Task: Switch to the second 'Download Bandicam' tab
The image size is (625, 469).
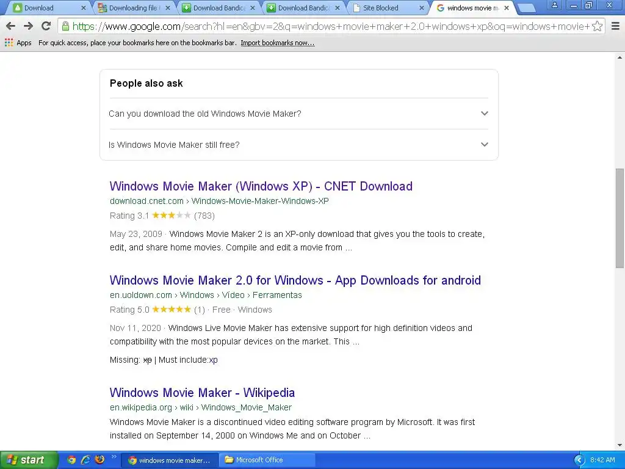Action: pos(304,8)
